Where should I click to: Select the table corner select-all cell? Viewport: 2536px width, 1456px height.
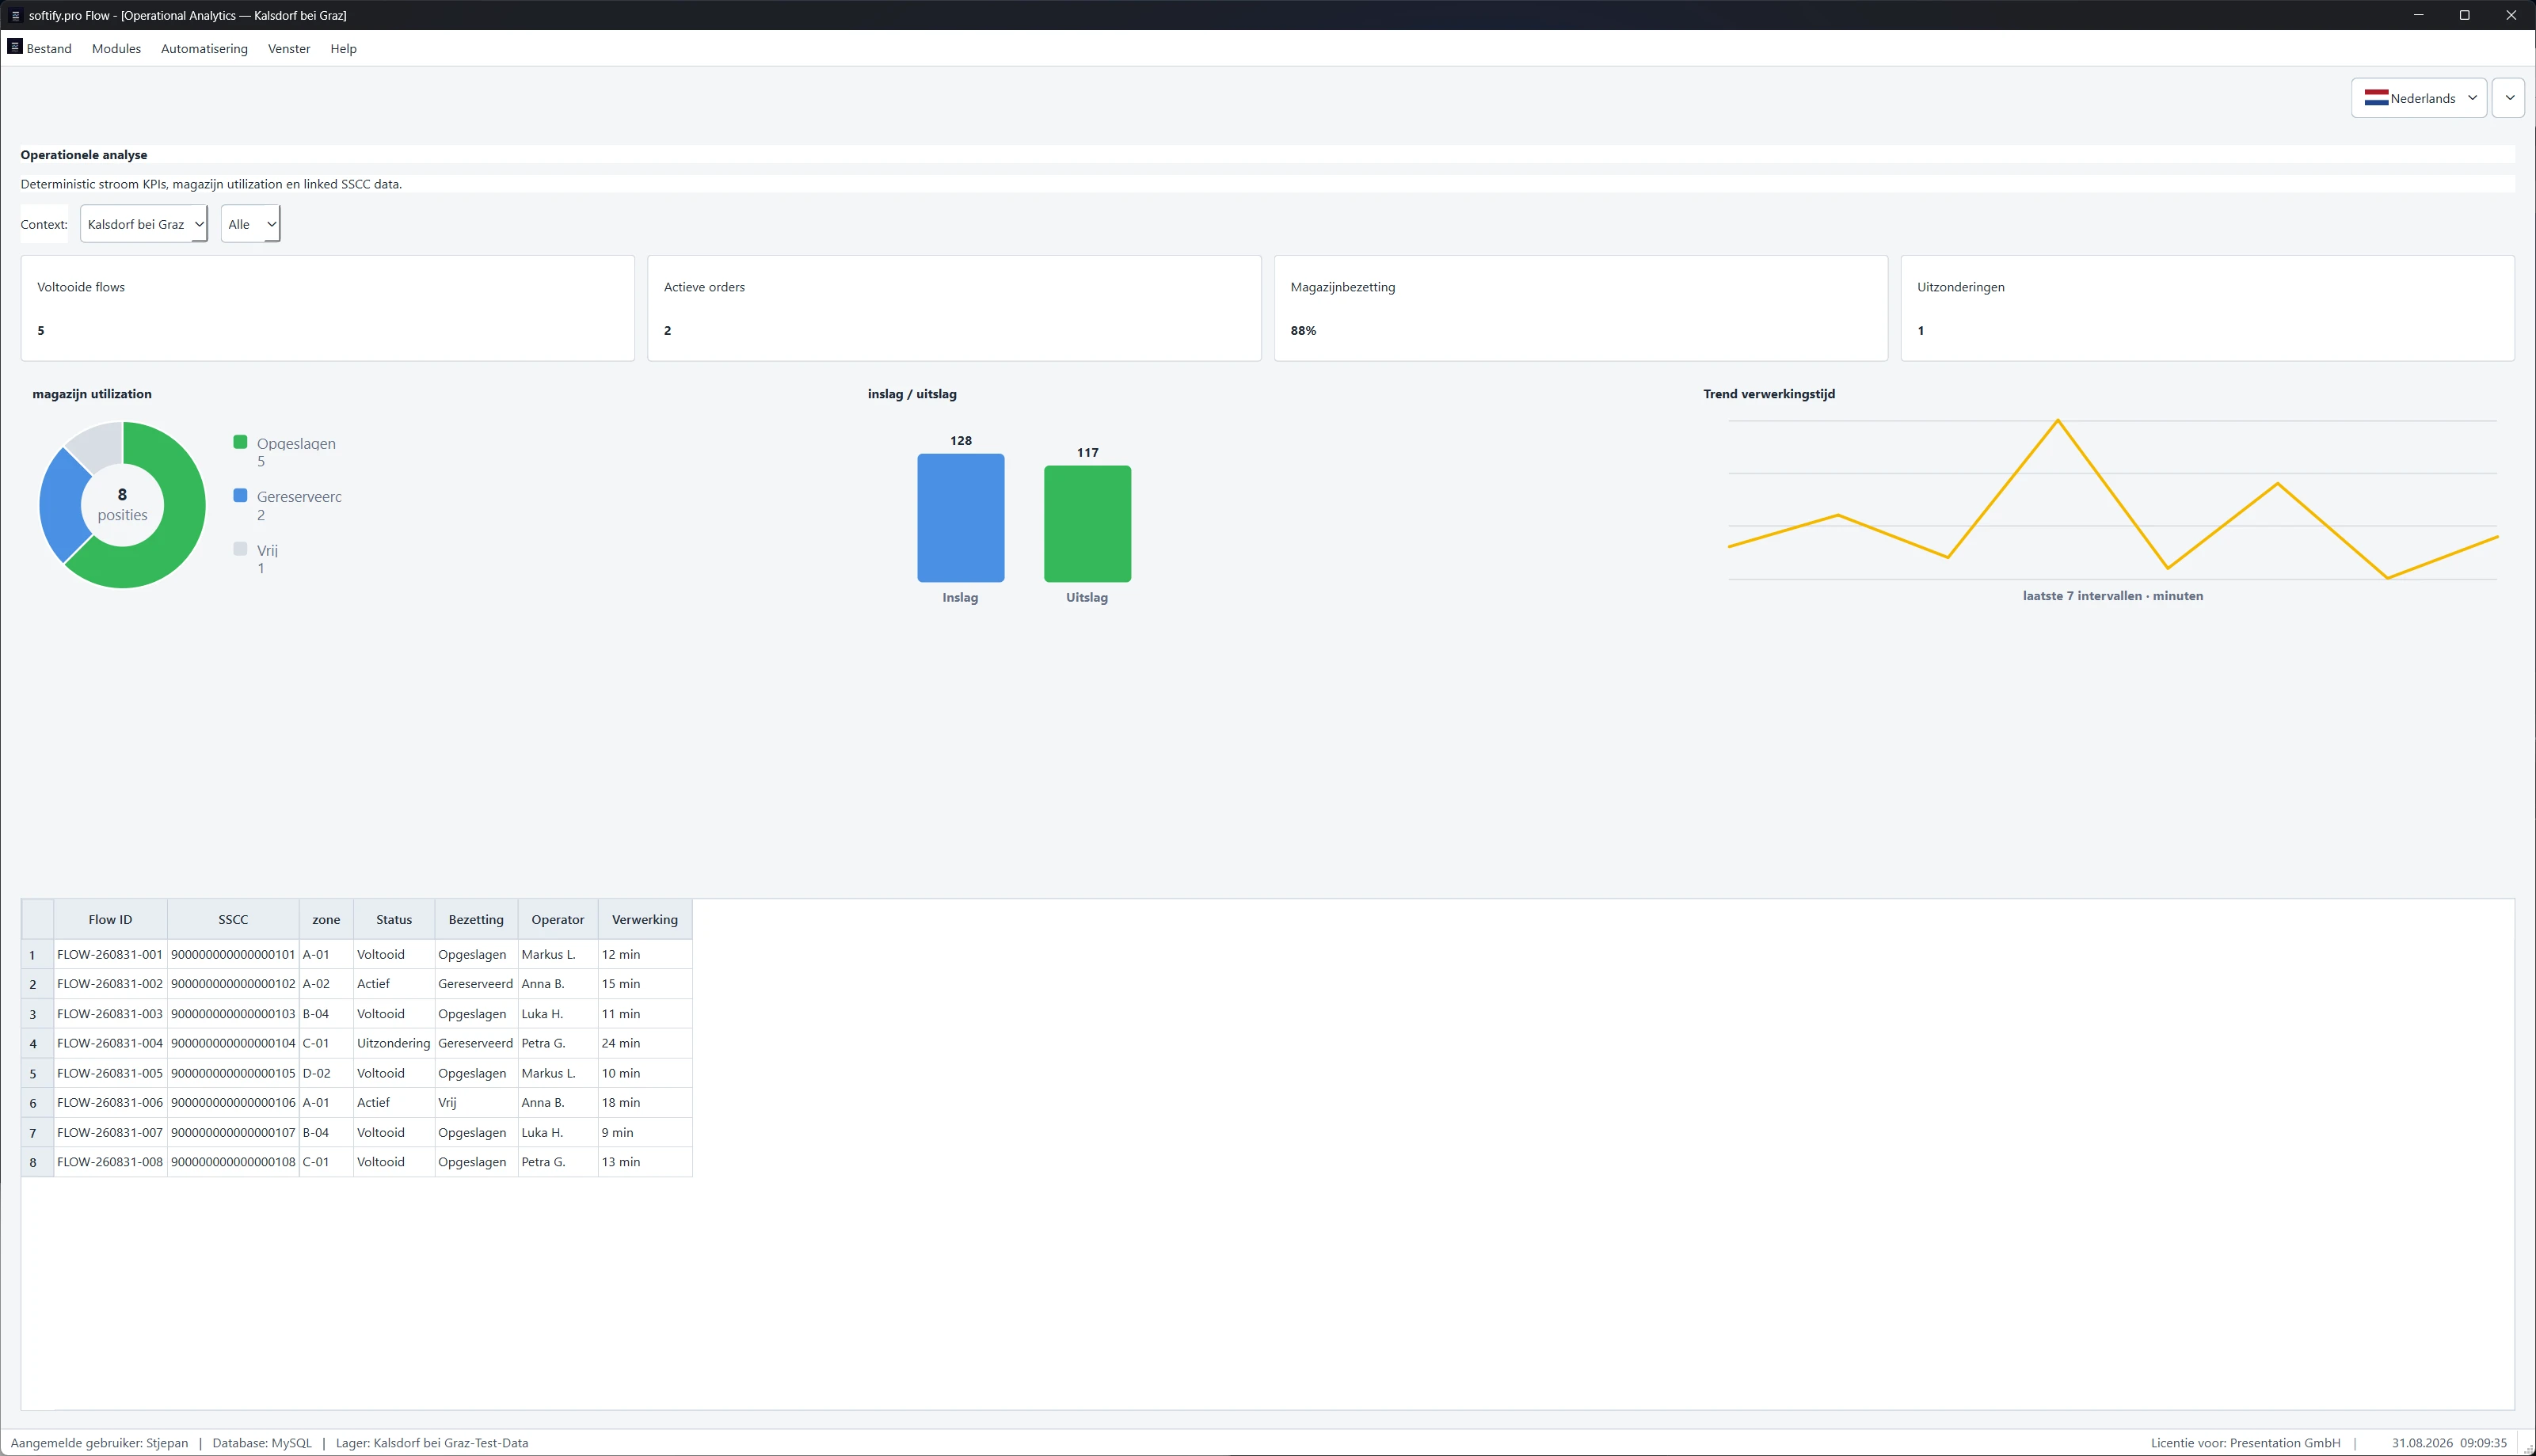[38, 919]
